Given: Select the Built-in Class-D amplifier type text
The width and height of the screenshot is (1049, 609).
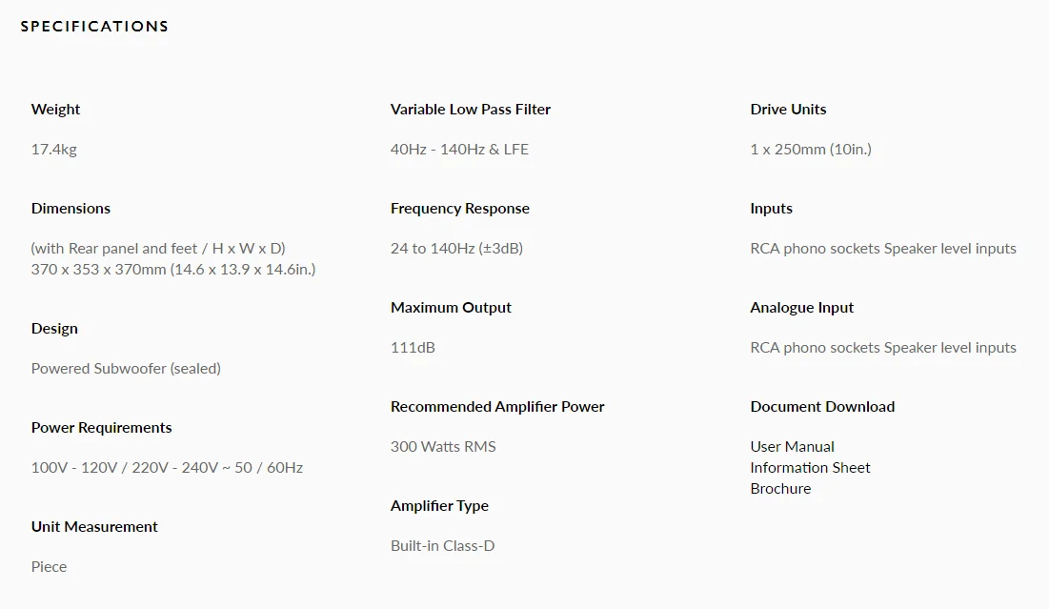Looking at the screenshot, I should tap(443, 545).
